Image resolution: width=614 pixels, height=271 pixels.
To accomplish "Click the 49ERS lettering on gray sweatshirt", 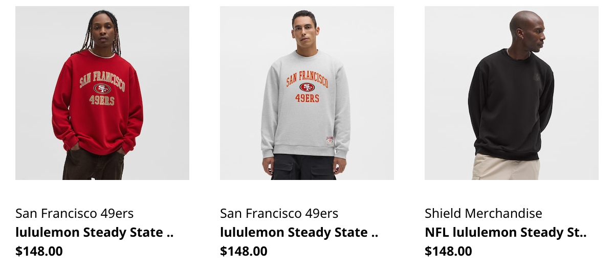I will [307, 98].
